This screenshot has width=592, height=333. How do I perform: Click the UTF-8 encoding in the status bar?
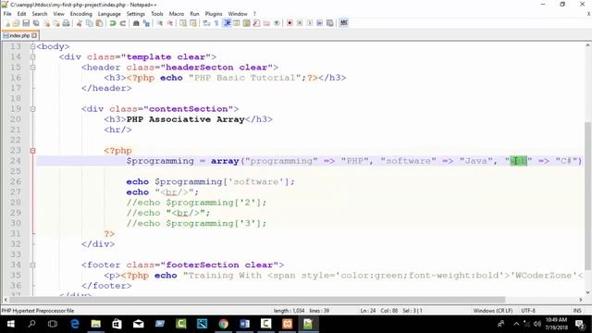click(528, 311)
